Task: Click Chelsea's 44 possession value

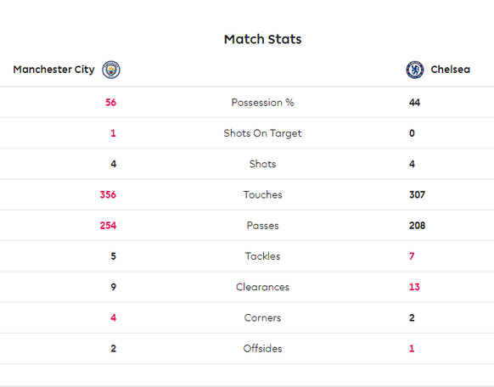Action: [x=414, y=103]
